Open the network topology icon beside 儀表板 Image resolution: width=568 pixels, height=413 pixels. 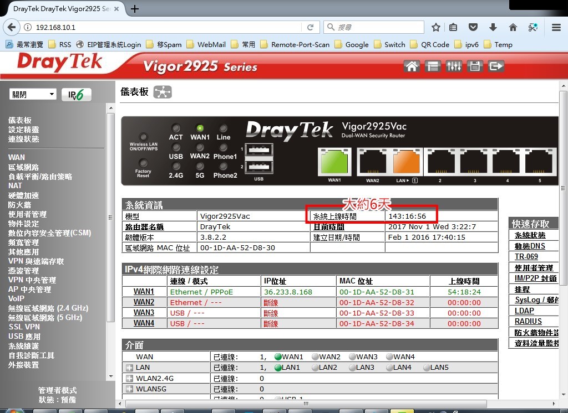163,92
